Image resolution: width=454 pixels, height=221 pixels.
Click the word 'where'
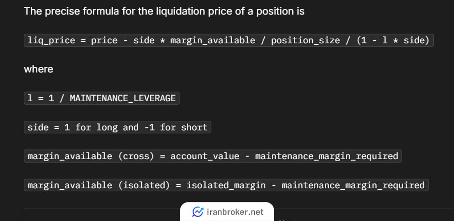pos(38,69)
